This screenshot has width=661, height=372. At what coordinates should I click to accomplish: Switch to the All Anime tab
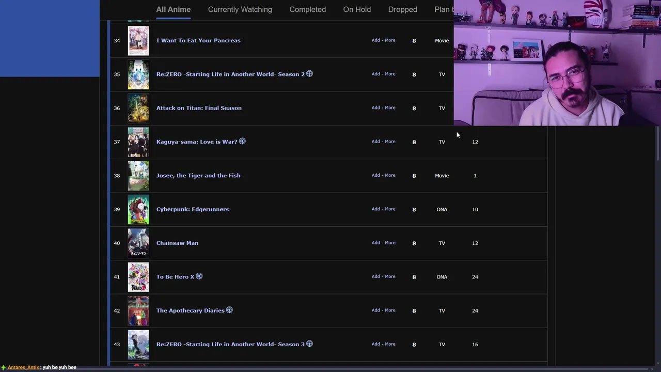(x=174, y=9)
